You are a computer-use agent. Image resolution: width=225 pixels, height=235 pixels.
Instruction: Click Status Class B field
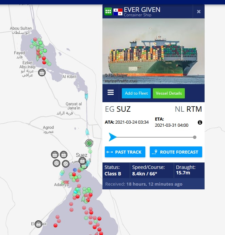click(113, 170)
